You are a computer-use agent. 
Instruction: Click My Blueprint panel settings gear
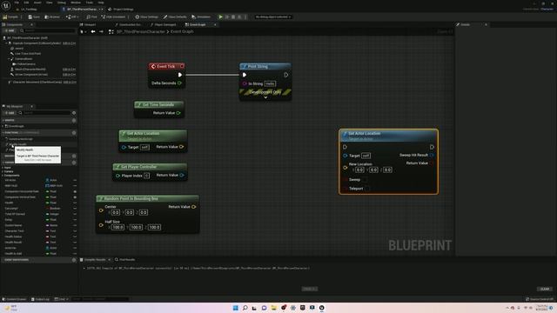(x=74, y=113)
